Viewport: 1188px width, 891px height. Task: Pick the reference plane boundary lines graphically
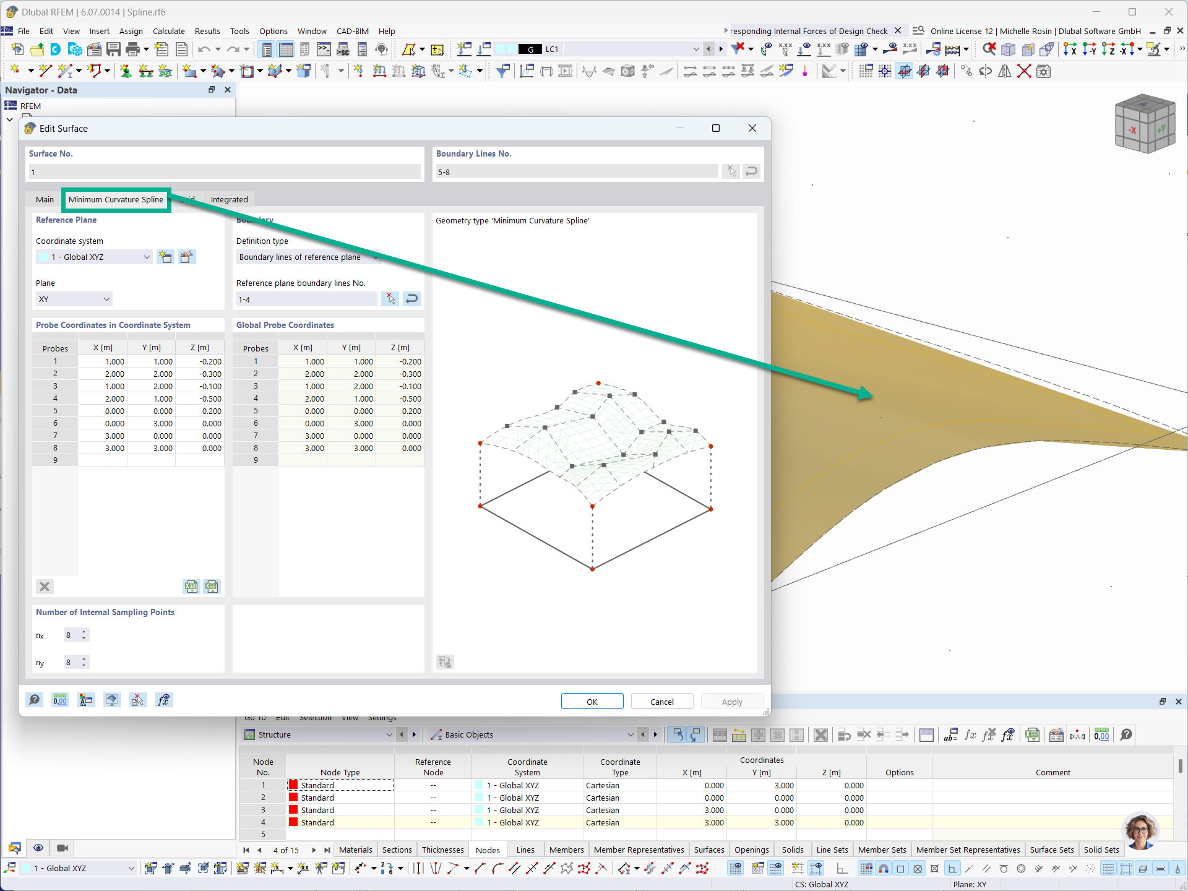(x=390, y=299)
